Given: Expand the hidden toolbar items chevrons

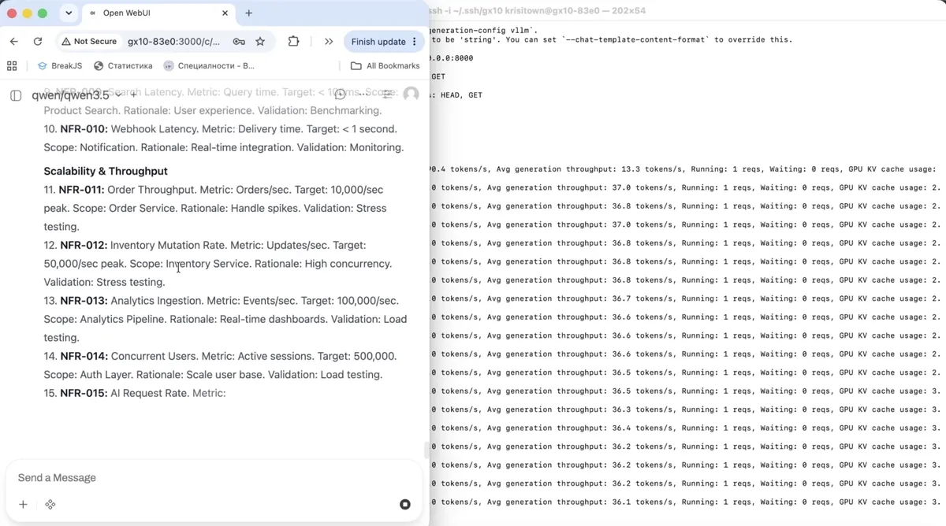Looking at the screenshot, I should [329, 42].
